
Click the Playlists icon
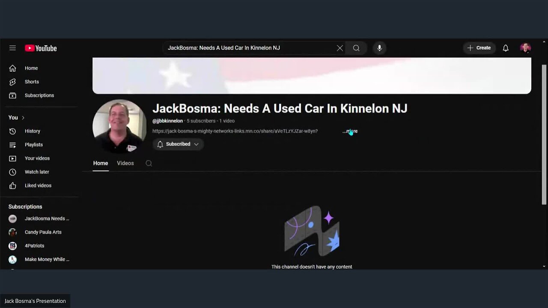coord(13,145)
